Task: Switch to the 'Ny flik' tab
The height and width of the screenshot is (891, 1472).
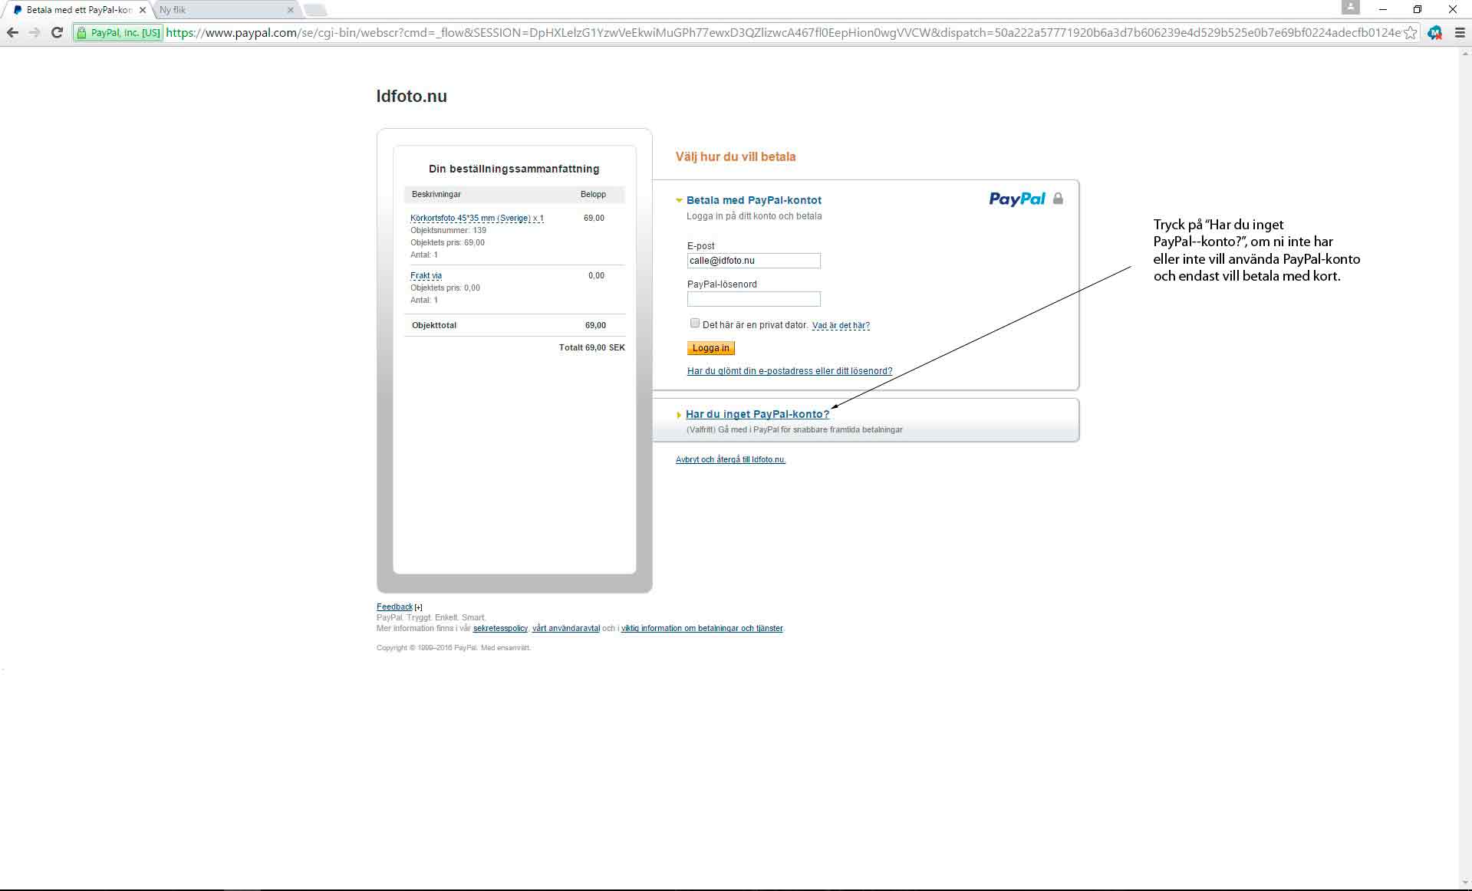Action: (x=220, y=10)
